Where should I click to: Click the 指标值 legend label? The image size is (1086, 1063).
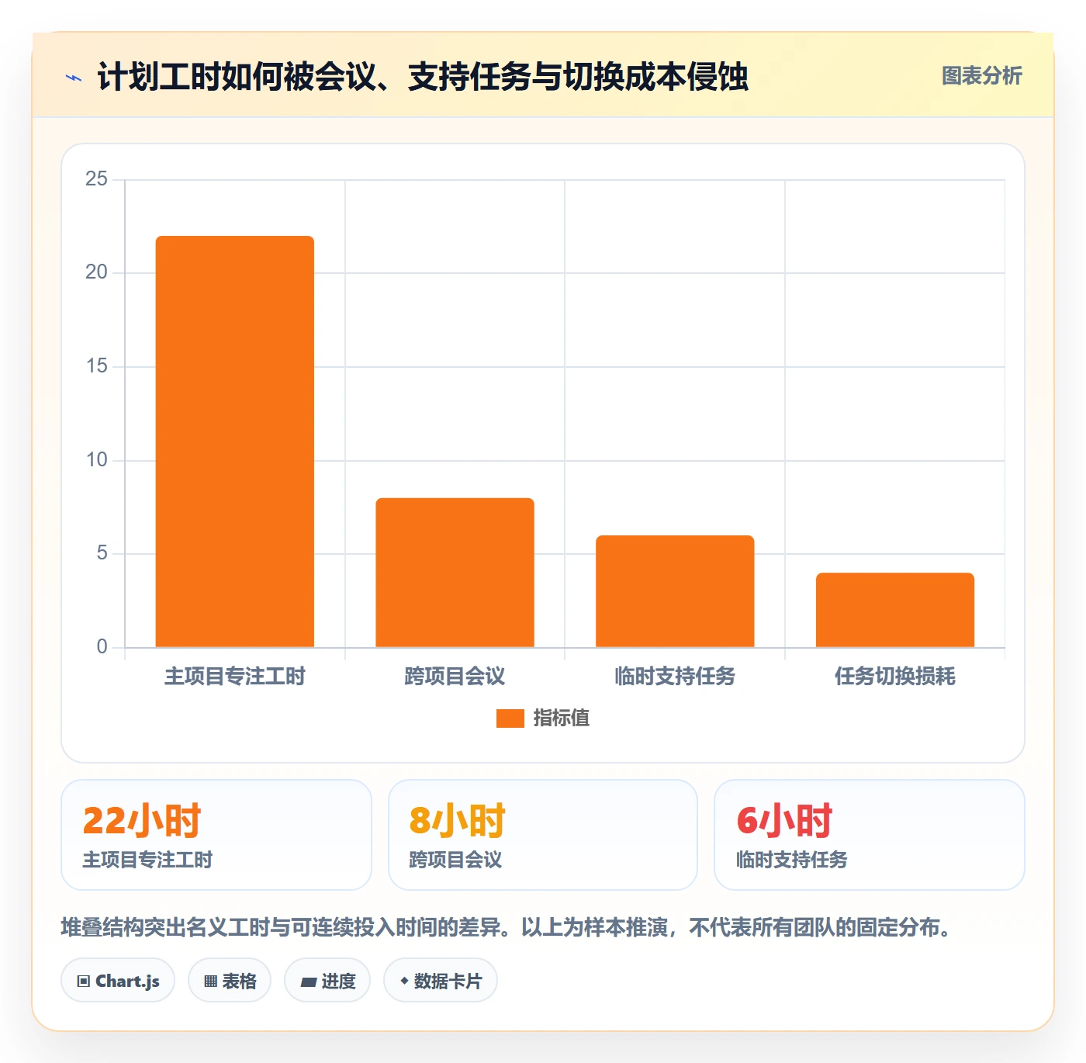click(562, 718)
